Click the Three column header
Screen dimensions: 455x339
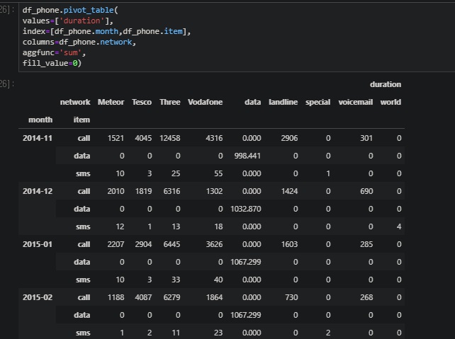170,103
